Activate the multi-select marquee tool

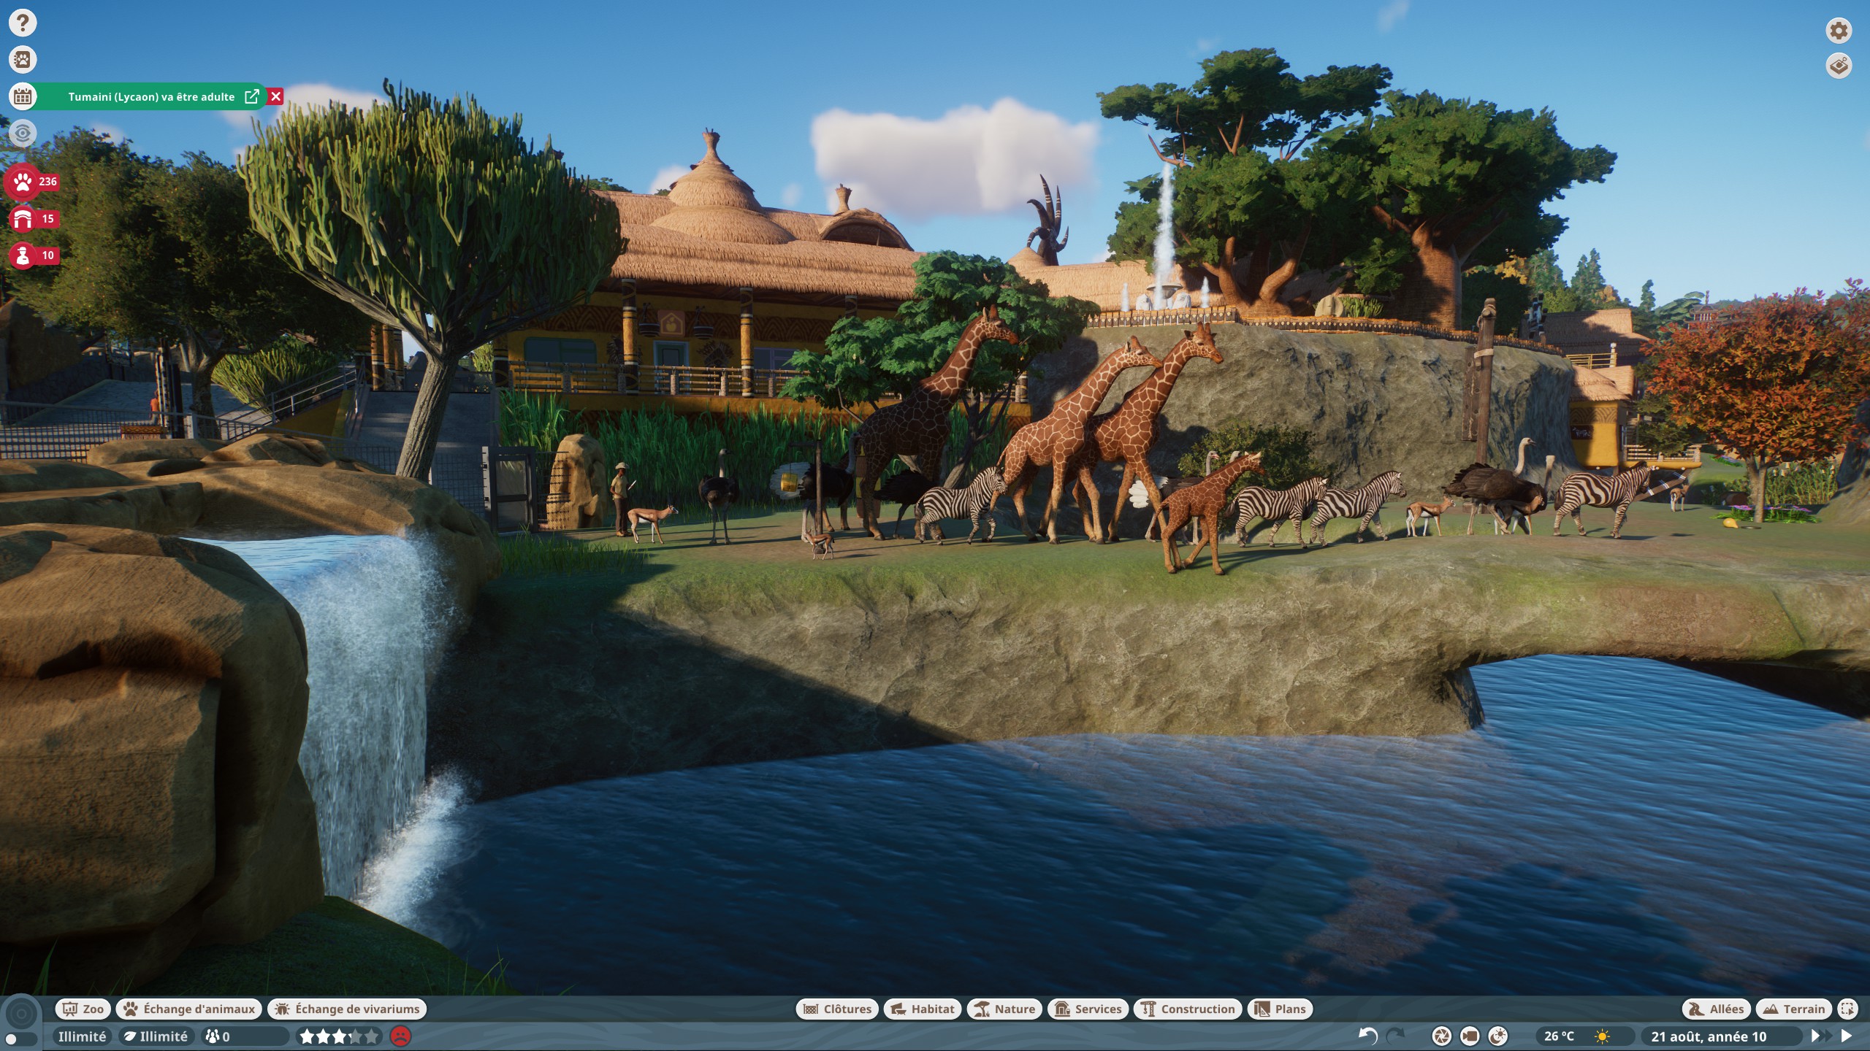tap(1847, 1009)
